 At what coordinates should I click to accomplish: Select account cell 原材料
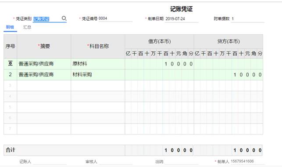[98, 64]
